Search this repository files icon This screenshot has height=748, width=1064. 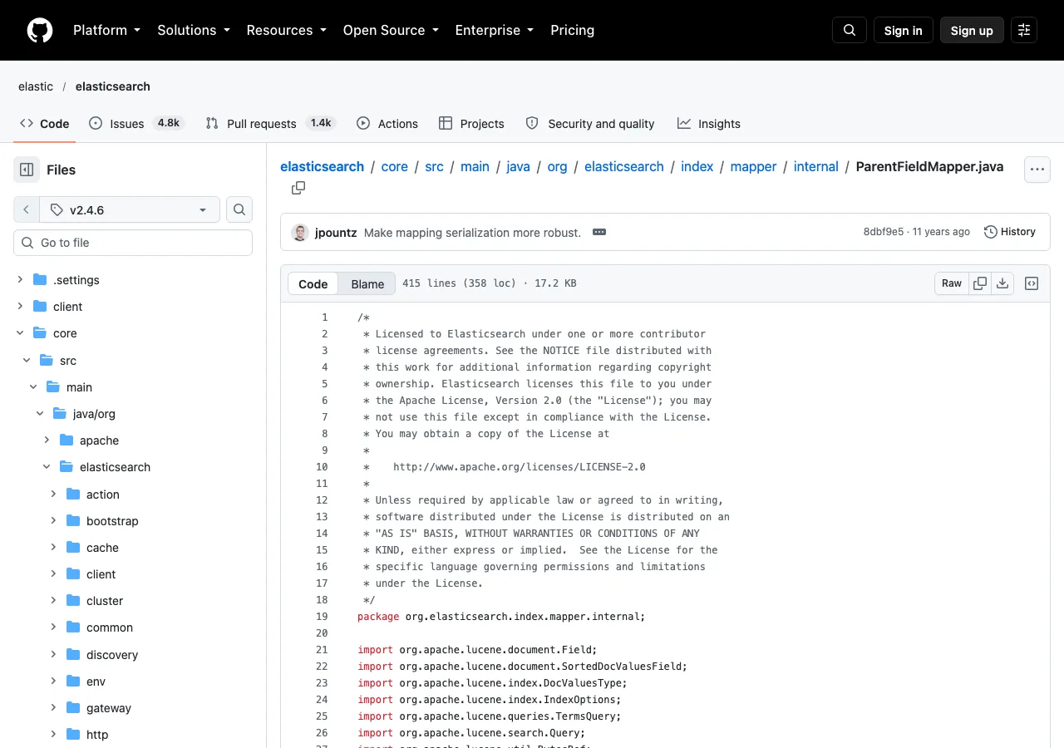click(239, 209)
